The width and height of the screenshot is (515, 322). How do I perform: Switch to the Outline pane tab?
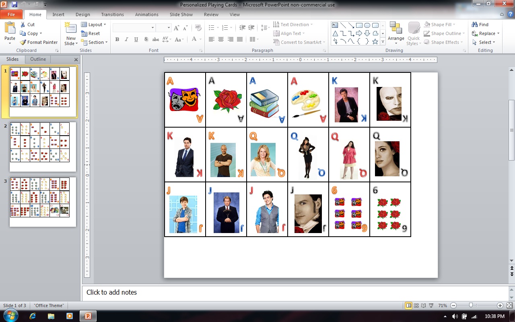(x=38, y=59)
